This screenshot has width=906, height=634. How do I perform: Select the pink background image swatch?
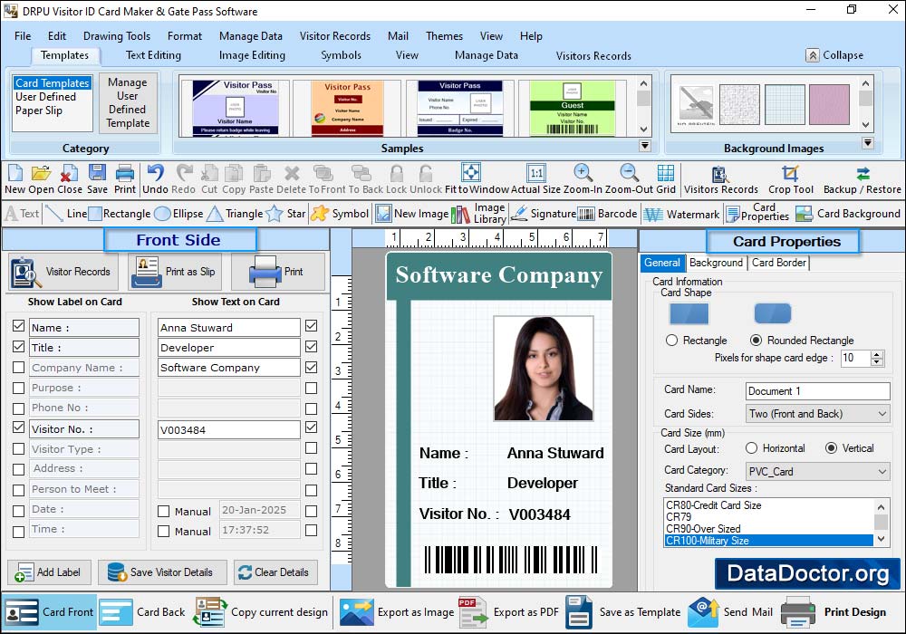coord(829,104)
